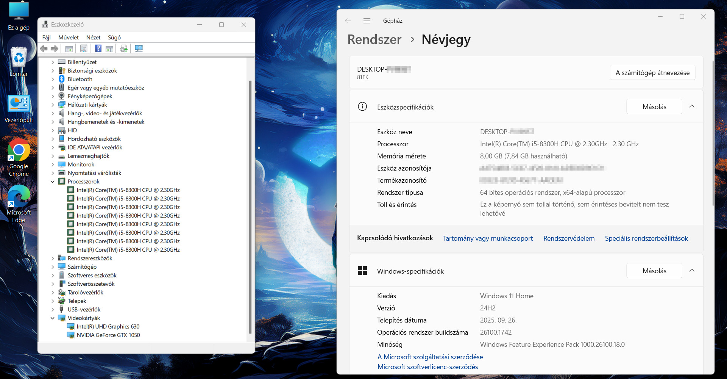Expand the Lemezmeghajtók node
Screen dimensions: 727x379
(x=53, y=156)
